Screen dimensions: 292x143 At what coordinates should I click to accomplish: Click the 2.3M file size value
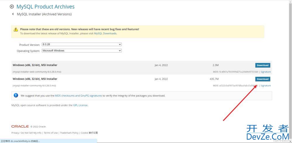pyautogui.click(x=215, y=65)
